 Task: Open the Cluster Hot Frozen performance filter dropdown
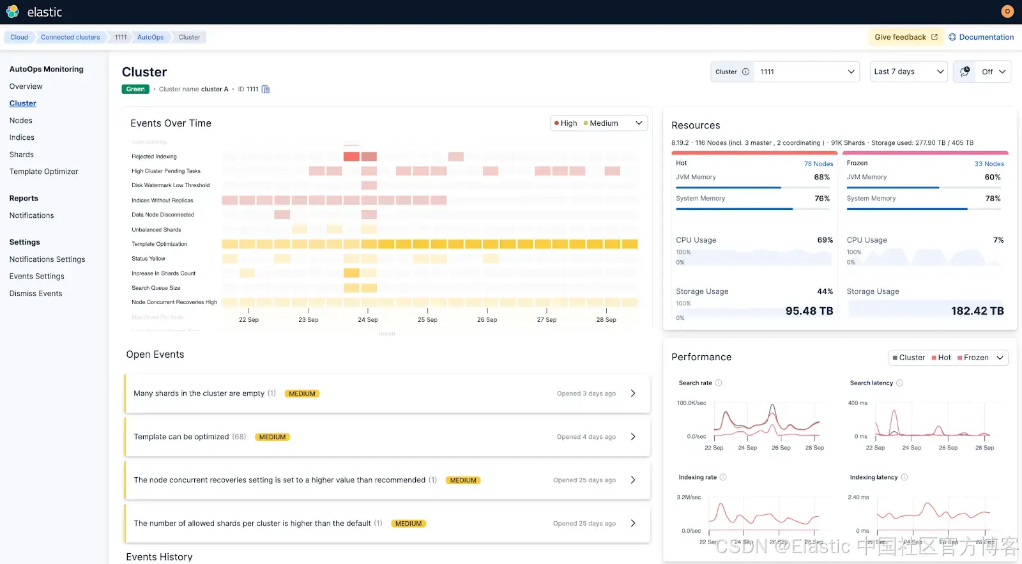pyautogui.click(x=949, y=358)
